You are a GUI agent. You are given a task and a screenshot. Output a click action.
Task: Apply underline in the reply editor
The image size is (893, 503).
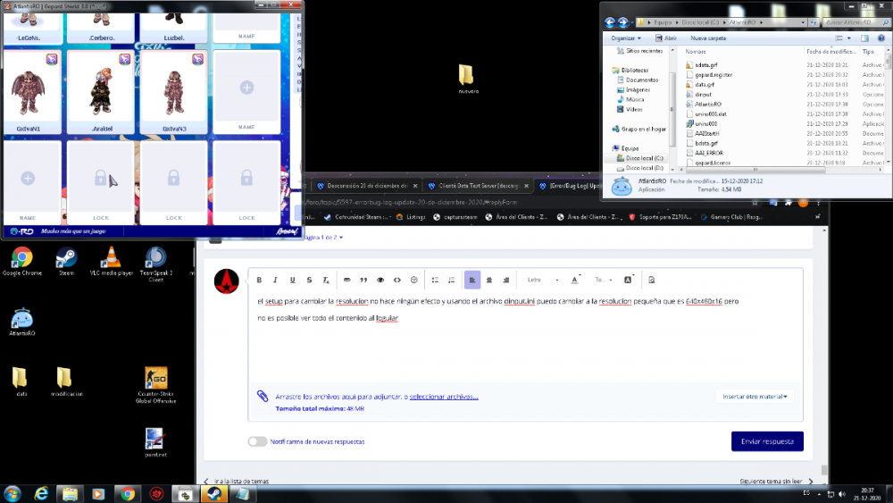(293, 280)
